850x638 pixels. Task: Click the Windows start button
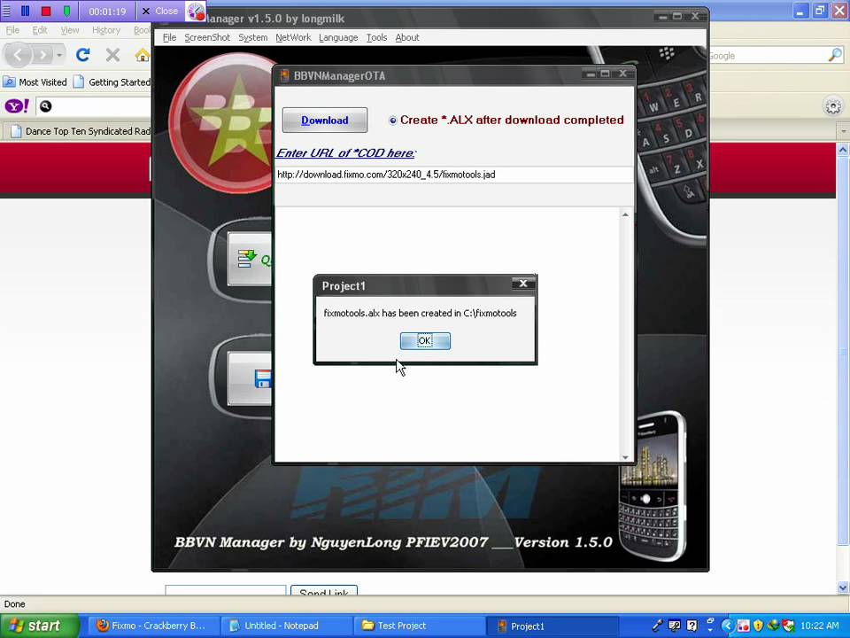pyautogui.click(x=38, y=626)
